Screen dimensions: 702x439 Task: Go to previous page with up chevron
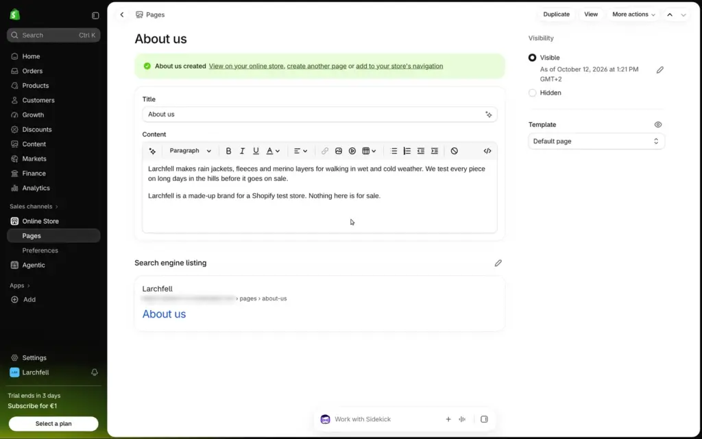[670, 15]
